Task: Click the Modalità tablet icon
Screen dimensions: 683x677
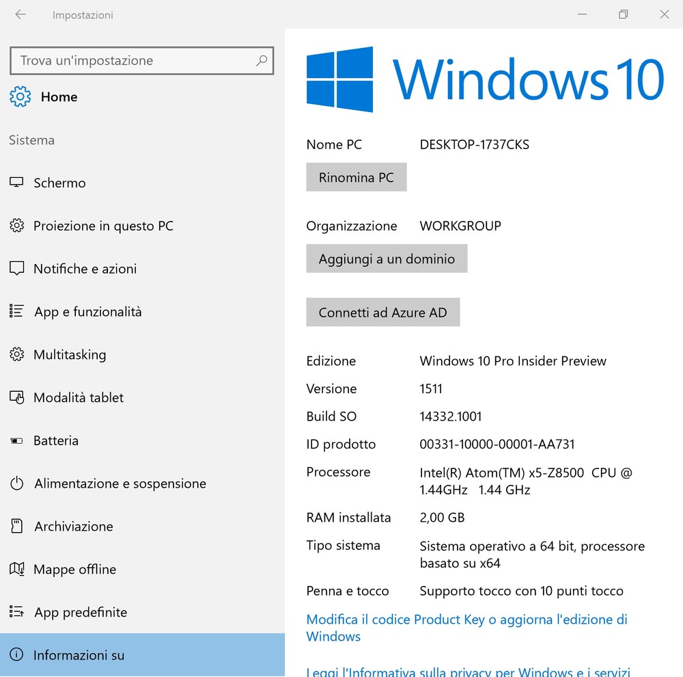Action: tap(16, 397)
